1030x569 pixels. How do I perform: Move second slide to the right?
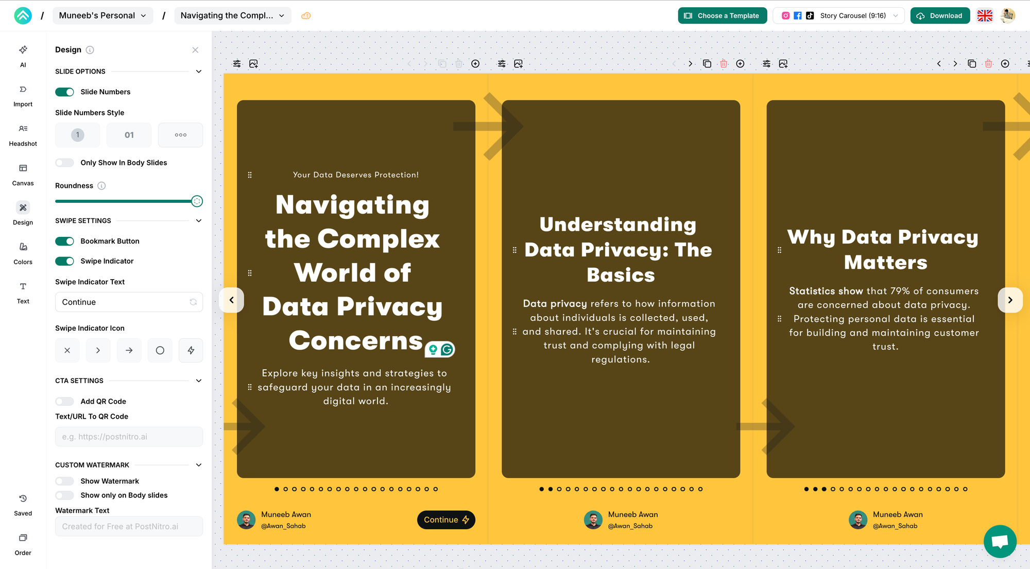pyautogui.click(x=690, y=64)
